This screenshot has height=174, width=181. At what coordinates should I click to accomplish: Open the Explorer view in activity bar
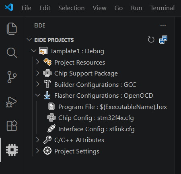click(x=12, y=29)
